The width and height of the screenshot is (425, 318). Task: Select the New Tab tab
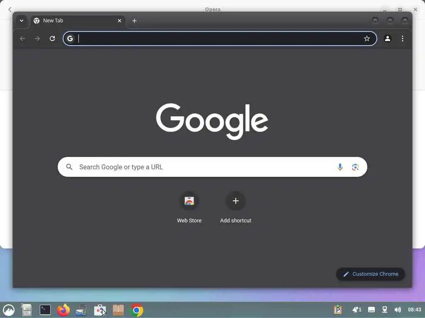78,21
